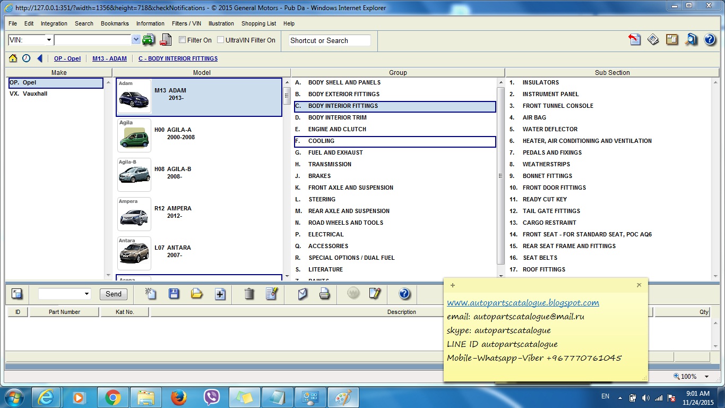Select the H08 AGILA-B model thumbnail
Image resolution: width=725 pixels, height=408 pixels.
click(134, 175)
